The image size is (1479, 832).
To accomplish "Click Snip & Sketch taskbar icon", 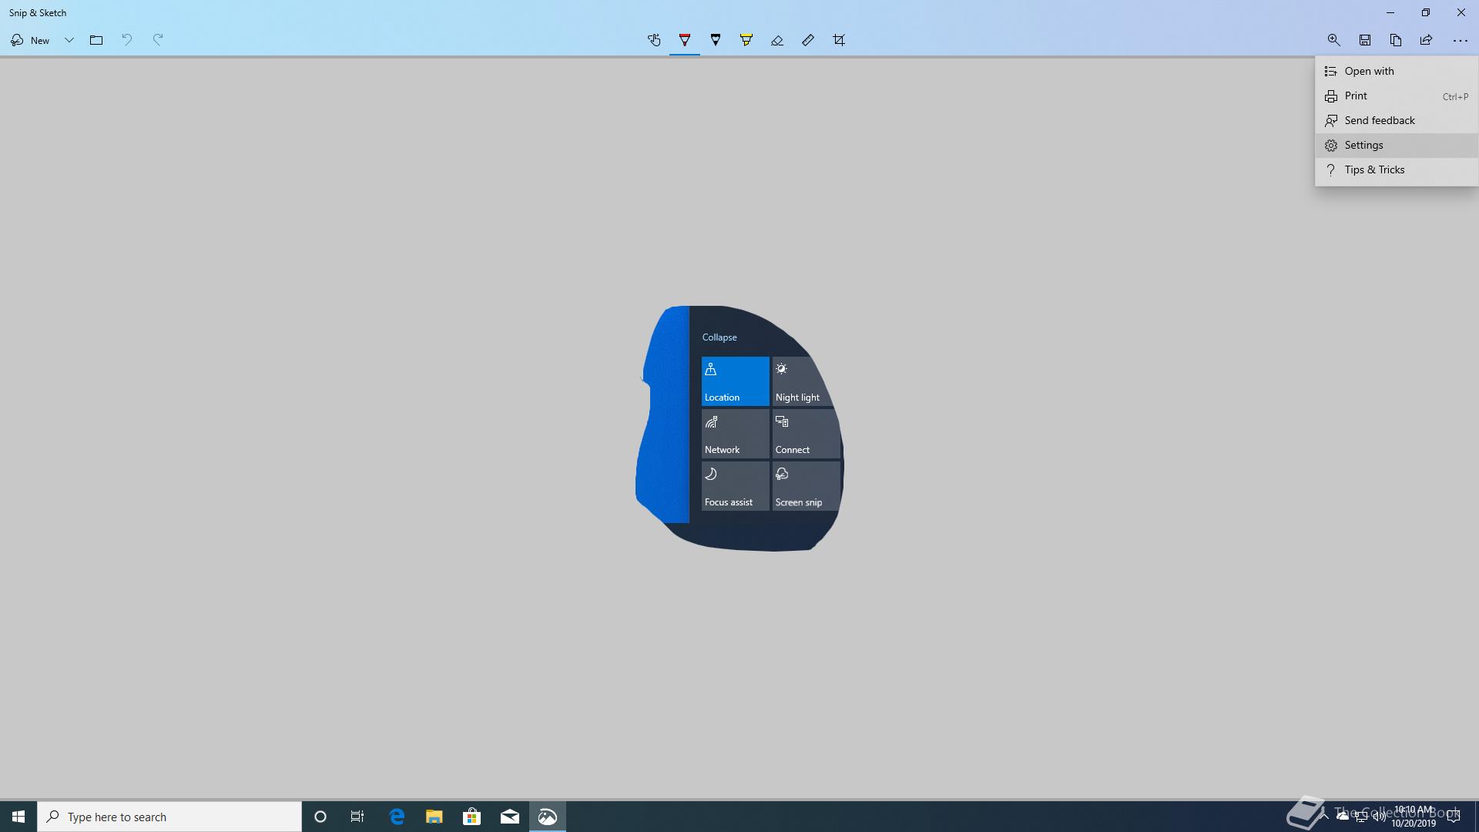I will (548, 817).
